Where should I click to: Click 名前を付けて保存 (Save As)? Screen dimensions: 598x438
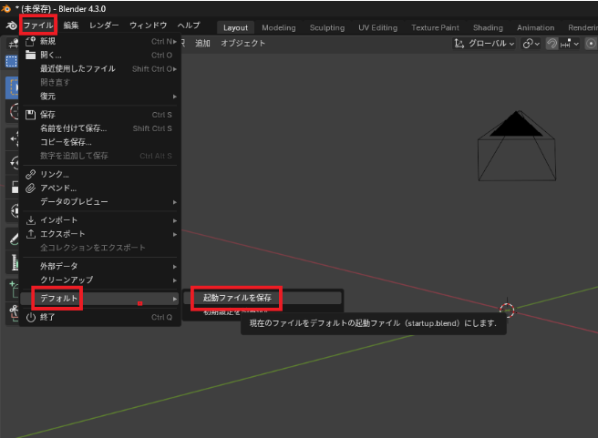[73, 128]
